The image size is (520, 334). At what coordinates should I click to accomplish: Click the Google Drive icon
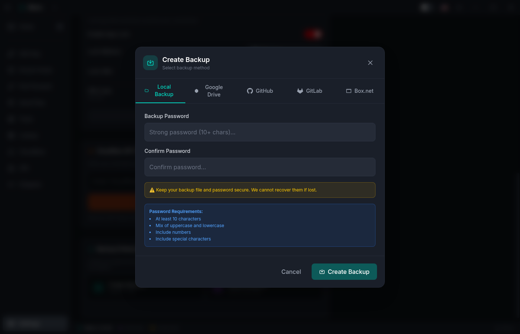pos(196,91)
